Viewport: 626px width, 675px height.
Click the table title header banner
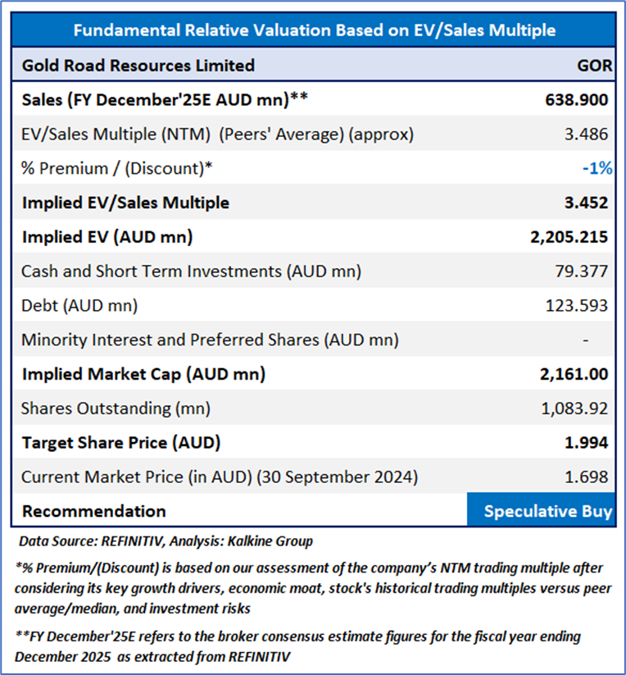tap(315, 30)
